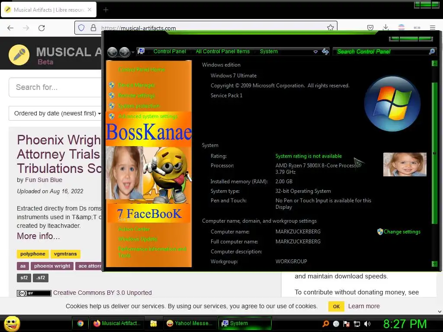The height and width of the screenshot is (332, 443).
Task: Click the 8:27 PM clock
Action: click(x=404, y=324)
